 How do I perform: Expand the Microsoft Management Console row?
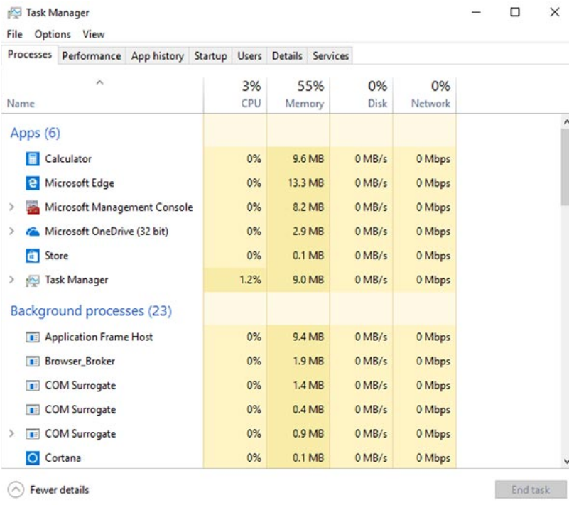[11, 207]
